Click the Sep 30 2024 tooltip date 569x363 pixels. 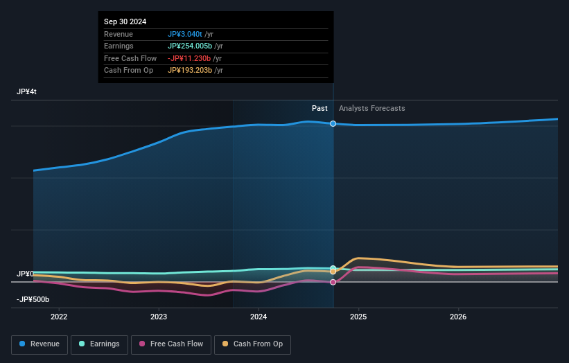tap(125, 21)
